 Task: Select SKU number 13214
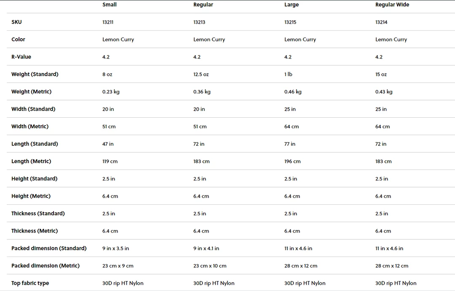point(381,22)
